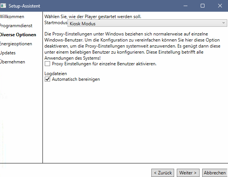Click the Proxy-Einstellungen description paragraph

[132, 46]
